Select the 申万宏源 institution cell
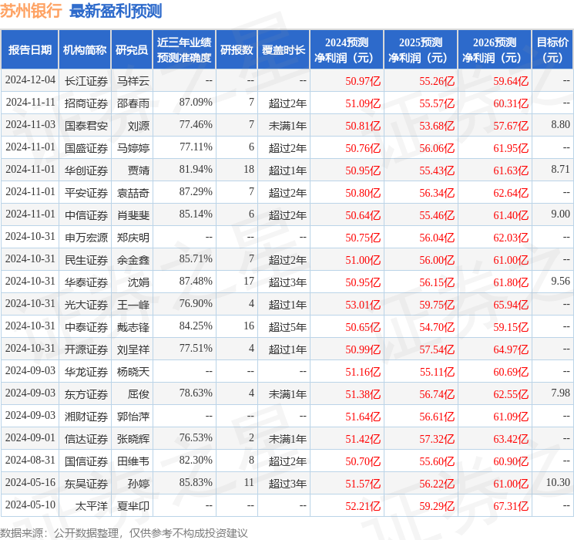Image resolution: width=574 pixels, height=540 pixels. click(86, 238)
